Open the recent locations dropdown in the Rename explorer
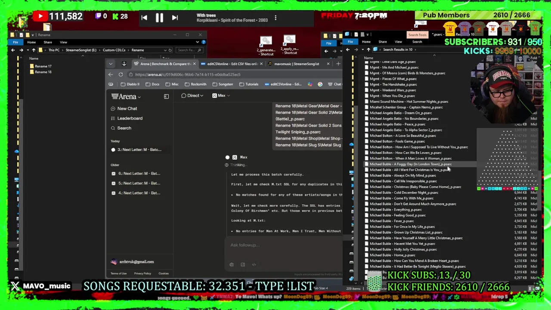This screenshot has height=310, width=551. pos(27,50)
